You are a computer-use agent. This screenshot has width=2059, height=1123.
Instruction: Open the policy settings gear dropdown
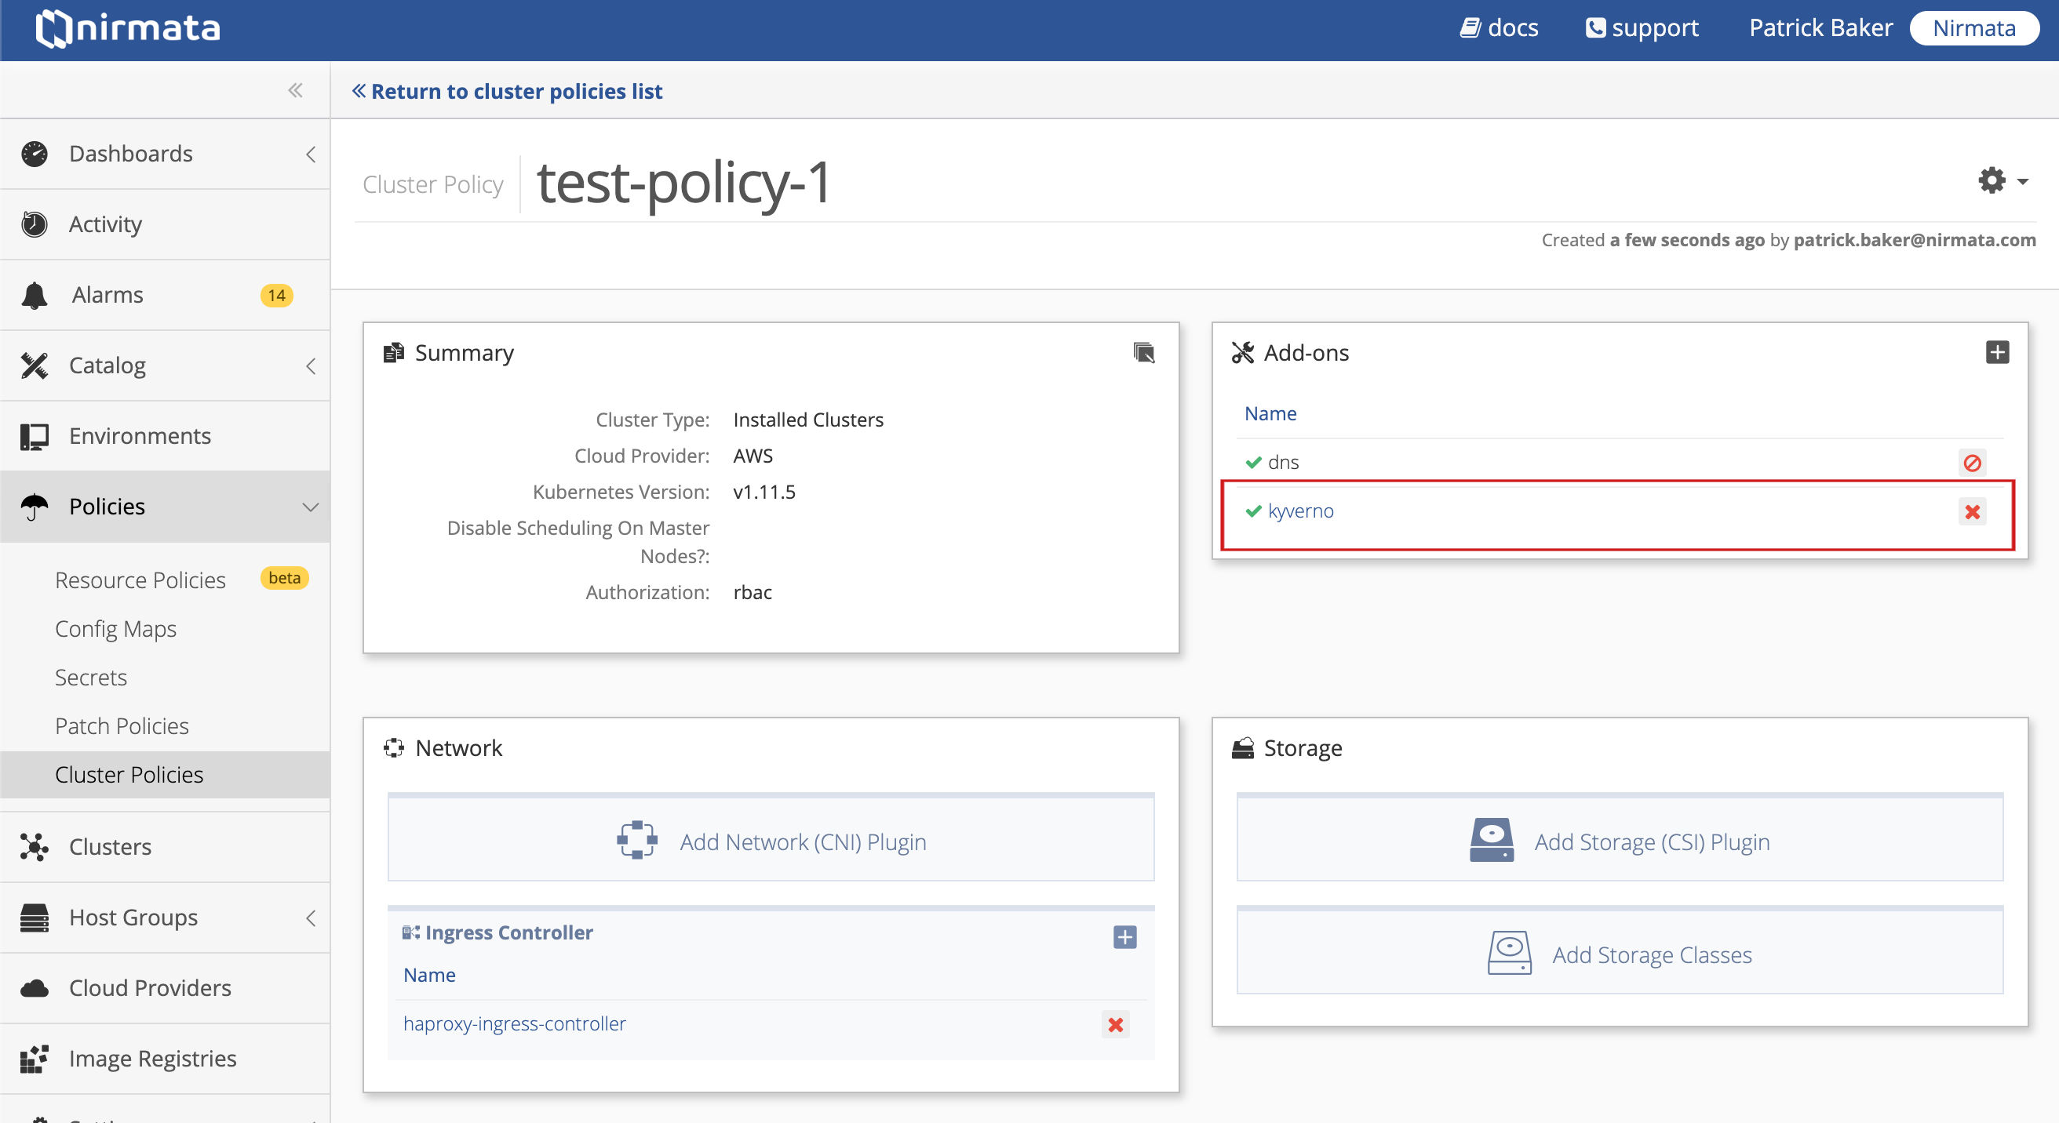pos(2003,180)
